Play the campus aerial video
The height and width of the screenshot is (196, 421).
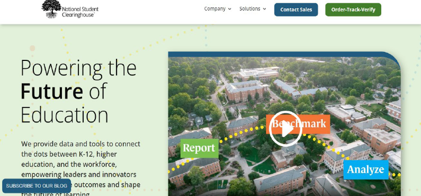click(285, 129)
